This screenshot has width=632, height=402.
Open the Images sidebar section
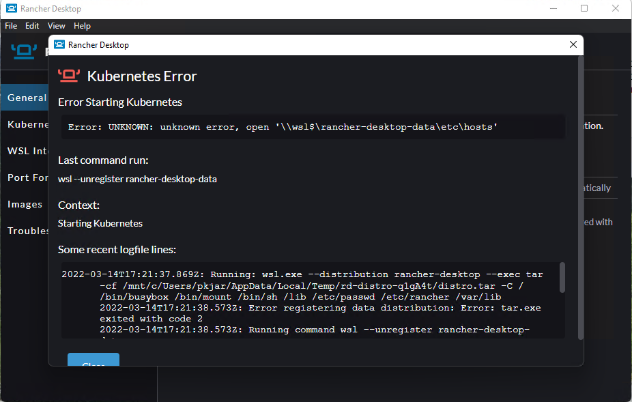coord(25,204)
